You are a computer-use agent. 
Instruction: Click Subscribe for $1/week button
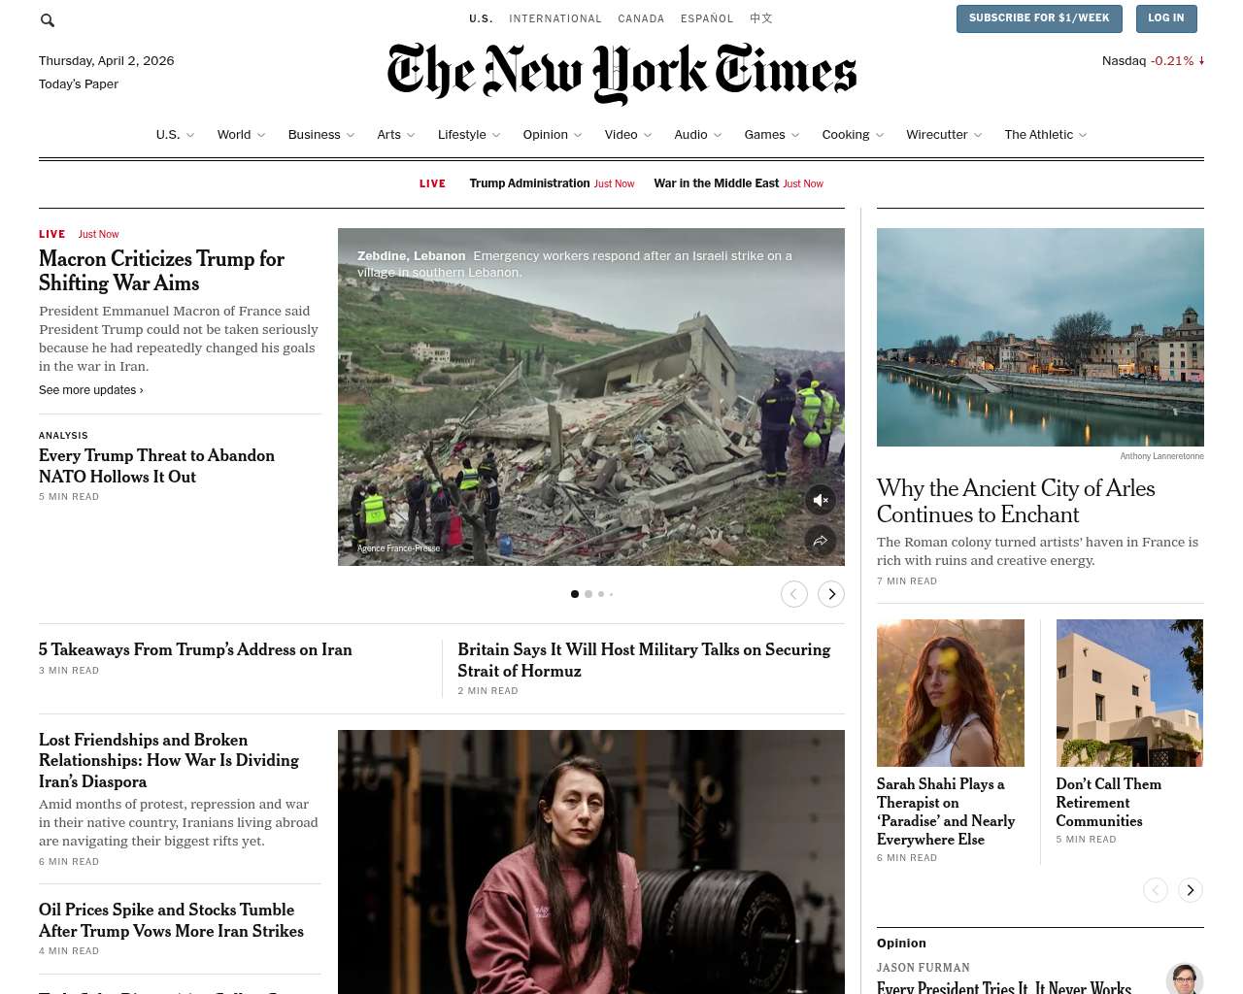pos(1039,18)
